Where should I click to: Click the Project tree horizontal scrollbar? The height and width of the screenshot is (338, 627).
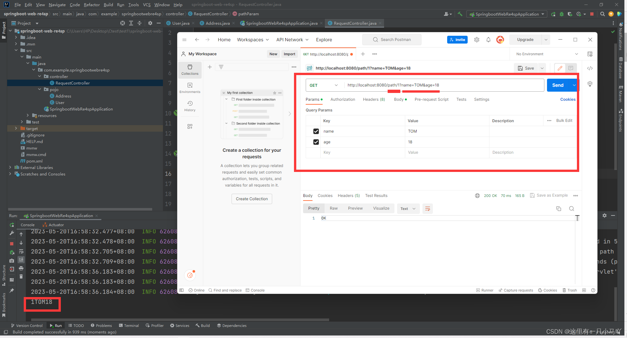pyautogui.click(x=80, y=209)
